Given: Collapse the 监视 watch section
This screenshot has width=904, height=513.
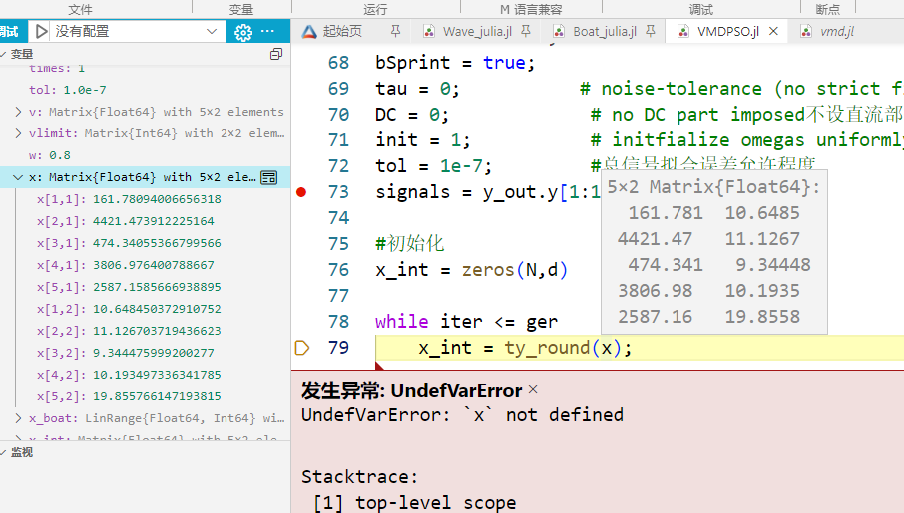Looking at the screenshot, I should coord(5,453).
